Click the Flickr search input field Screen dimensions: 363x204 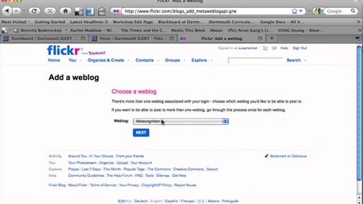[x=256, y=61]
